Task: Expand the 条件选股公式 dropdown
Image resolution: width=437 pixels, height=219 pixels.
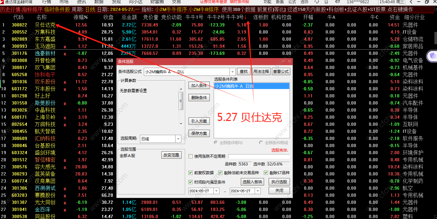Action: coord(232,72)
